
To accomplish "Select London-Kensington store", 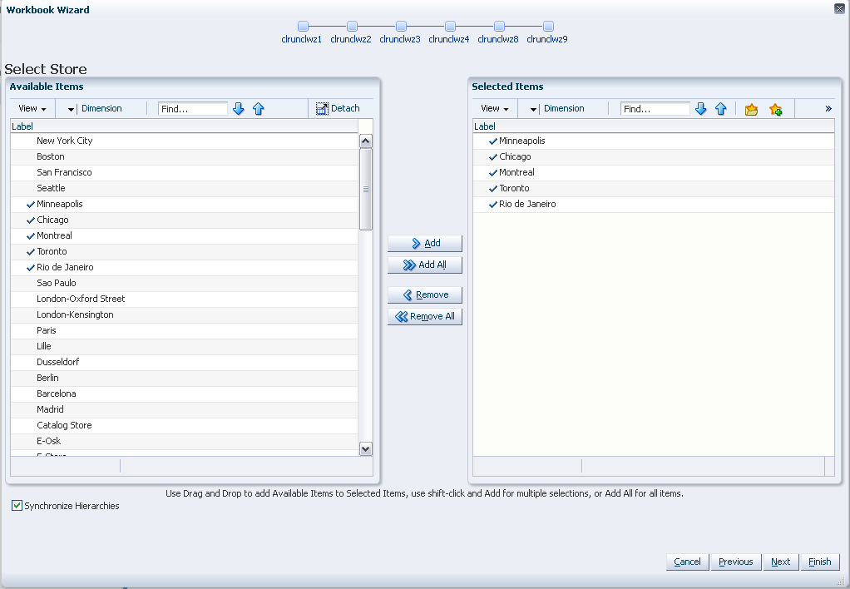I will pyautogui.click(x=185, y=314).
